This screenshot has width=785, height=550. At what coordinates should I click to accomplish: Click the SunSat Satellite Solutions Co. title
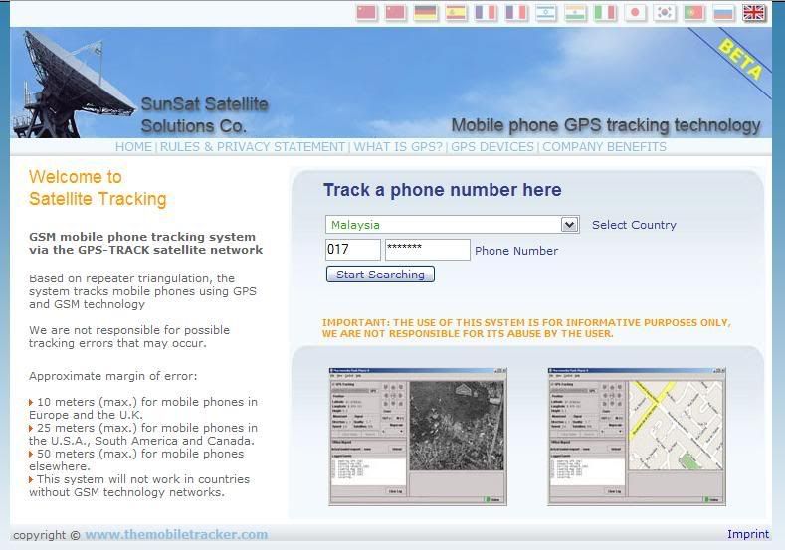[x=204, y=115]
